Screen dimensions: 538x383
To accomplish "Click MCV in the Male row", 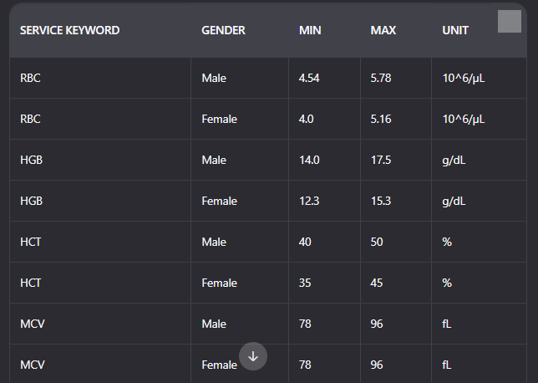I will [33, 324].
